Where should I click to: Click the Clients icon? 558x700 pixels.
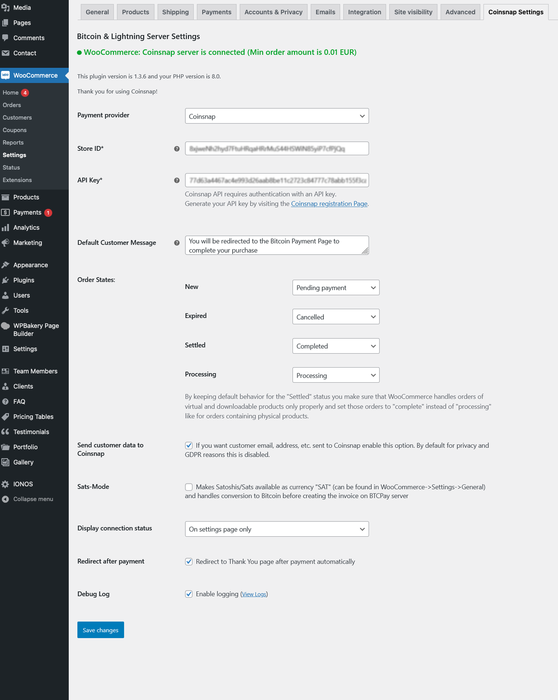(x=5, y=386)
